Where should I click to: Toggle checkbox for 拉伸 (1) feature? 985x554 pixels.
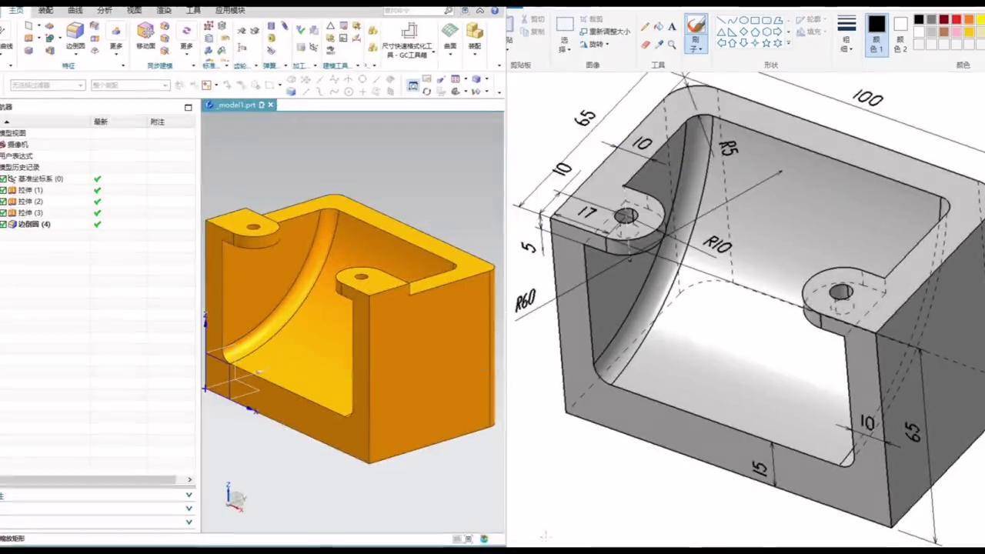click(x=4, y=190)
